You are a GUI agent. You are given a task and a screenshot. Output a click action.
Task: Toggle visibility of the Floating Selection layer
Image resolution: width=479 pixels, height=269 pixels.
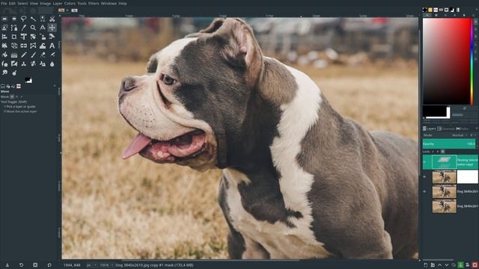coord(424,162)
